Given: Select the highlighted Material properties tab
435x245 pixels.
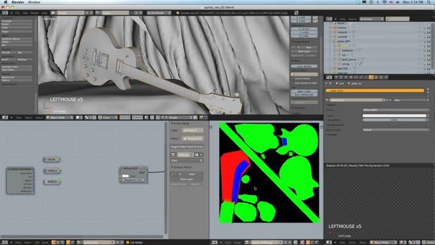Looking at the screenshot, I should (371, 77).
